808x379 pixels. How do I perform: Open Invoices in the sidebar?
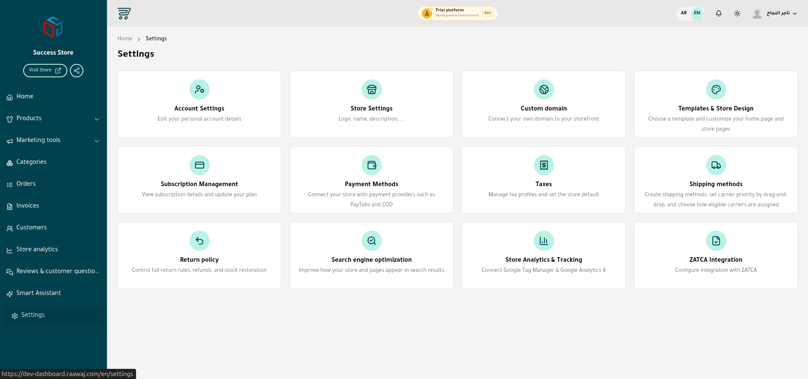tap(53, 206)
